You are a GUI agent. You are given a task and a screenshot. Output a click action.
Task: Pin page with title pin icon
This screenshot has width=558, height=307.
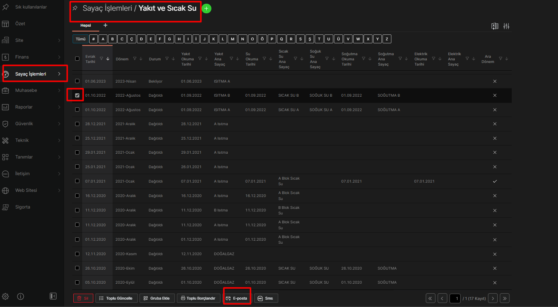point(75,8)
